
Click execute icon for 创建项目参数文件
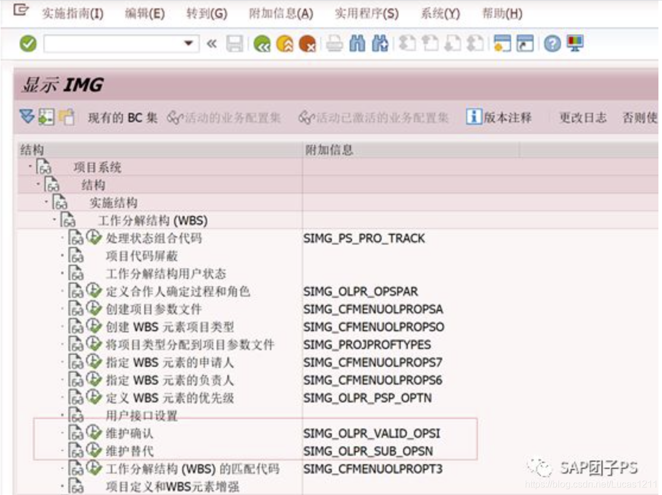point(94,308)
